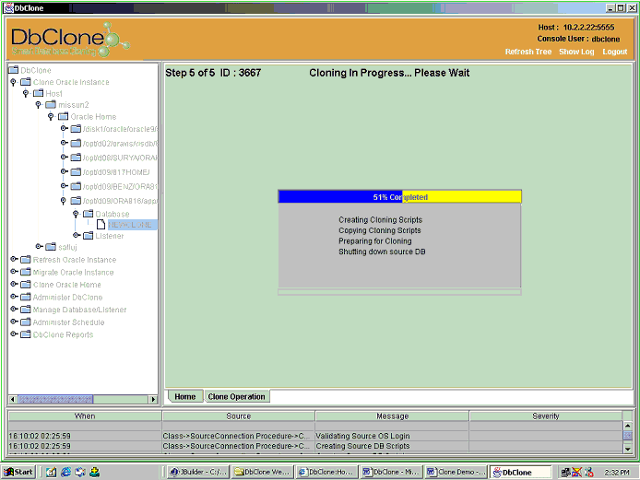Click the DbClone molecule logo
The height and width of the screenshot is (480, 640).
tap(113, 40)
